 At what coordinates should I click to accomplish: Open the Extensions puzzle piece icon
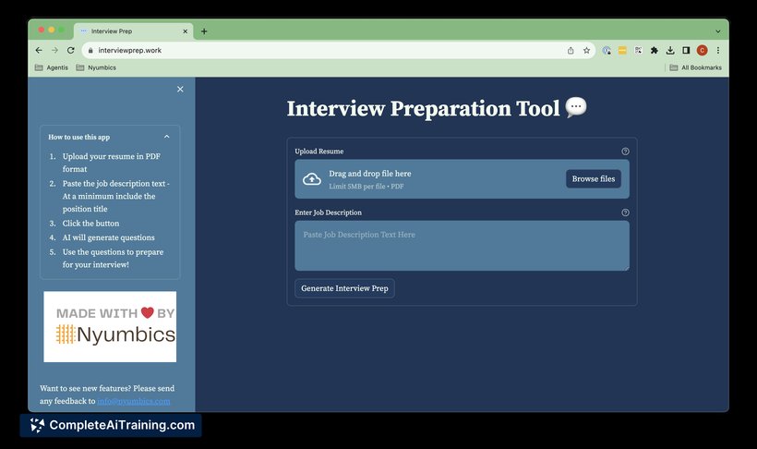(x=655, y=50)
